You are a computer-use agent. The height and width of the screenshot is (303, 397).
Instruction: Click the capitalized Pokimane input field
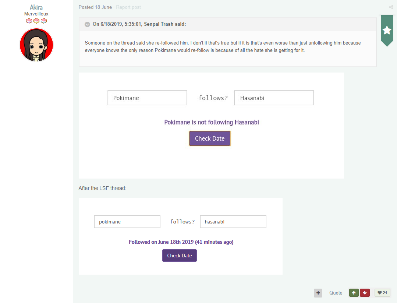pyautogui.click(x=147, y=98)
